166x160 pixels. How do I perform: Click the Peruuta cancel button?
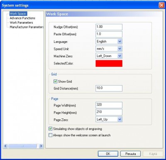point(130,154)
